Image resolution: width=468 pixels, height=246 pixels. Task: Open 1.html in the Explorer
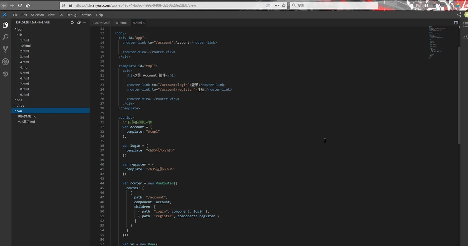tap(24, 40)
